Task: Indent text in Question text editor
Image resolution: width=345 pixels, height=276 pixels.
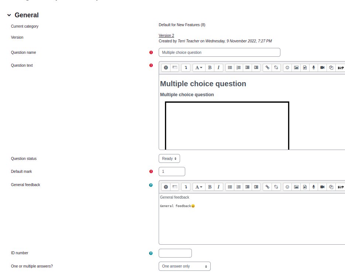Action: point(256,68)
